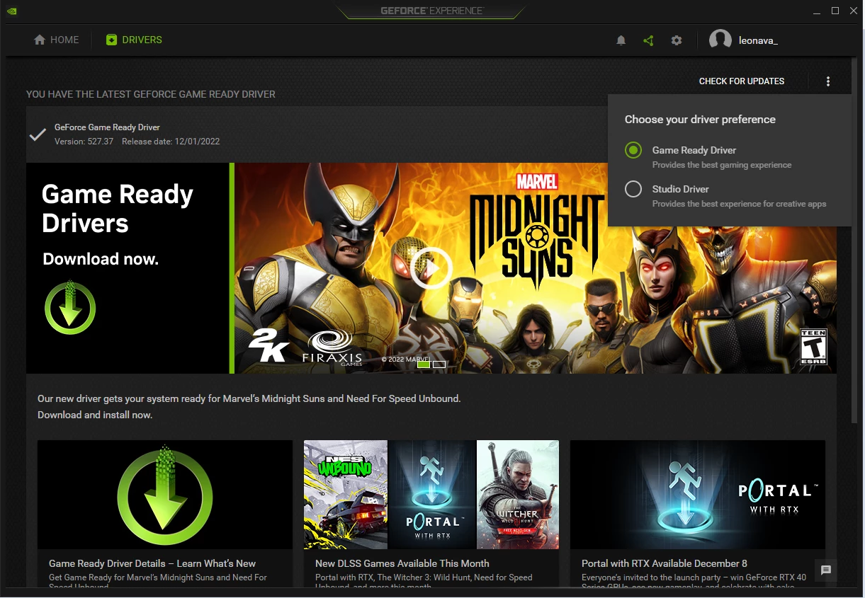Go to the Home tab
865x598 pixels.
57,40
